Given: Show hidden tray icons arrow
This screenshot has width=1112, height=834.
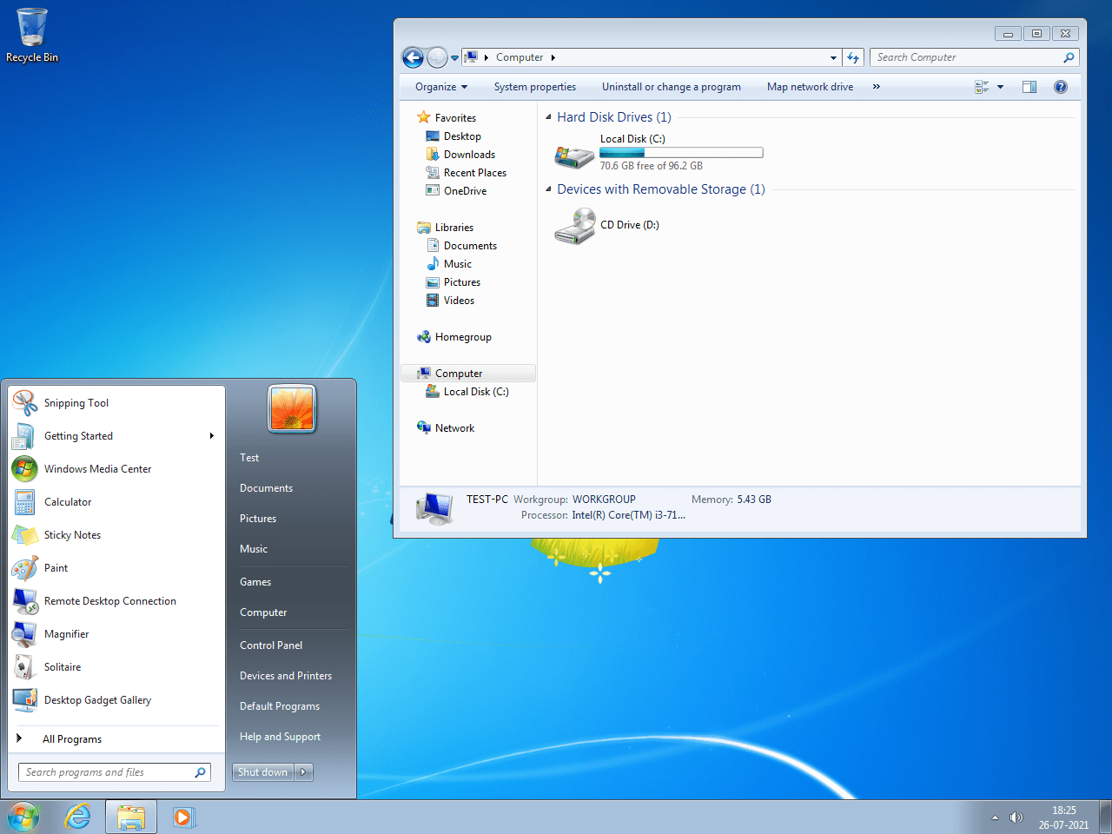Looking at the screenshot, I should tap(995, 817).
